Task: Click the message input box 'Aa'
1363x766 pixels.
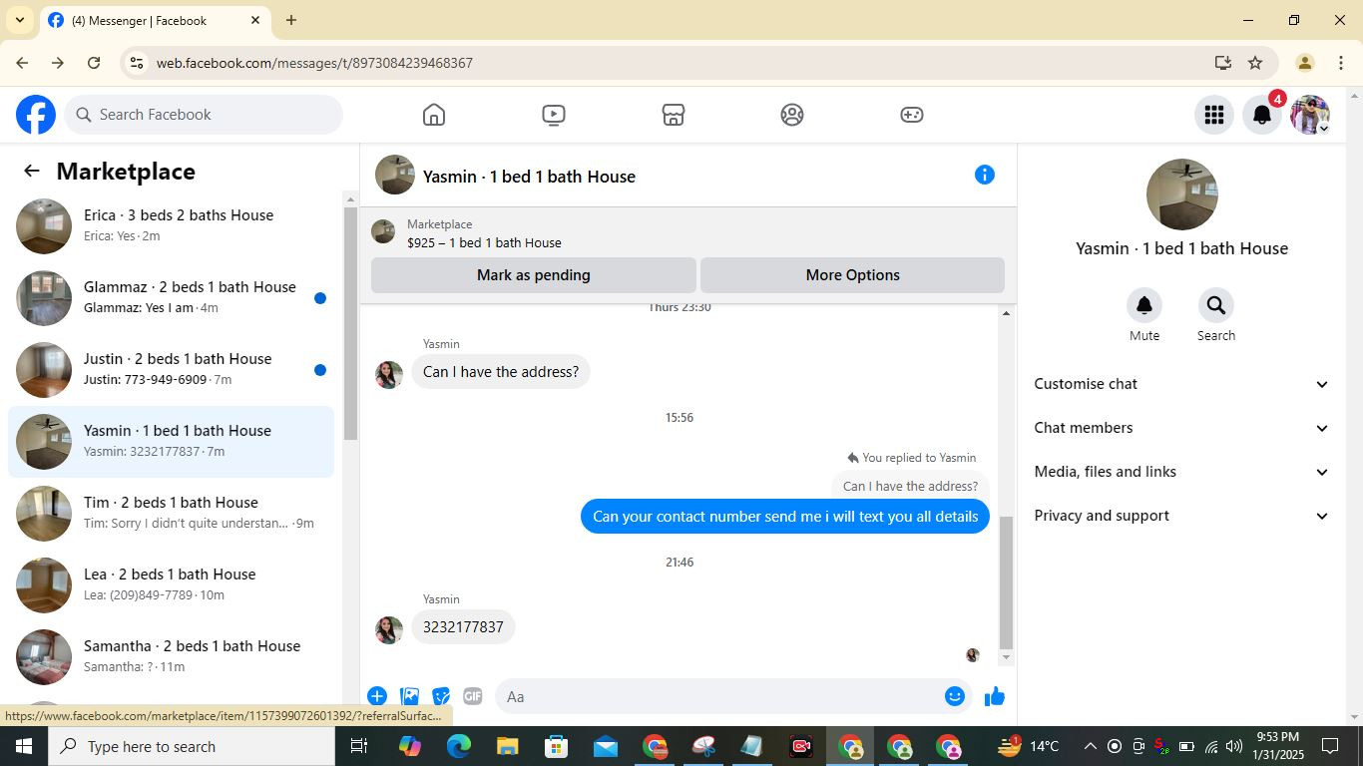Action: [718, 696]
